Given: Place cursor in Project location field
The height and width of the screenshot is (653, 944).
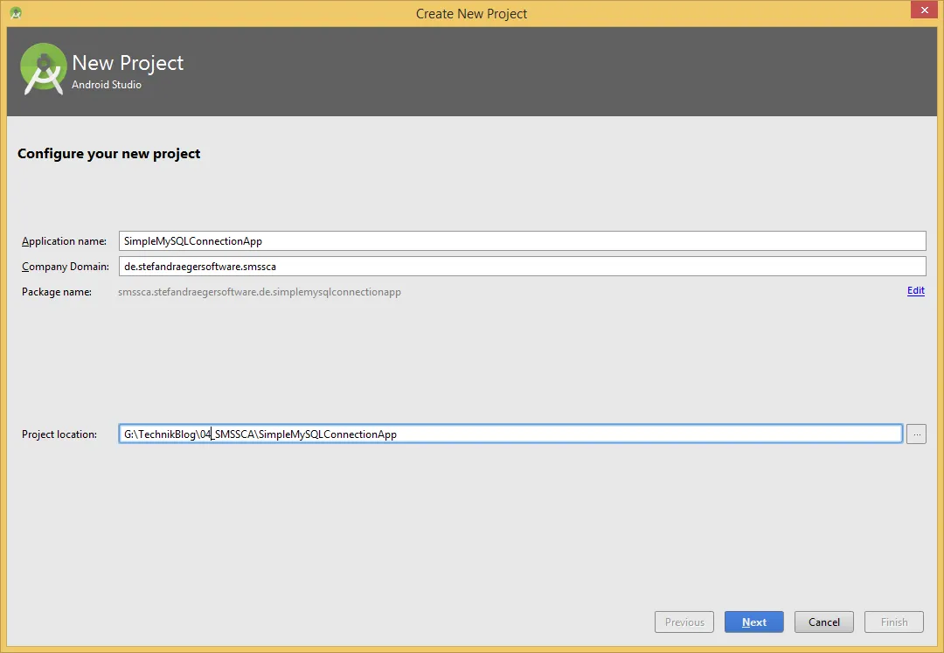Looking at the screenshot, I should point(510,434).
